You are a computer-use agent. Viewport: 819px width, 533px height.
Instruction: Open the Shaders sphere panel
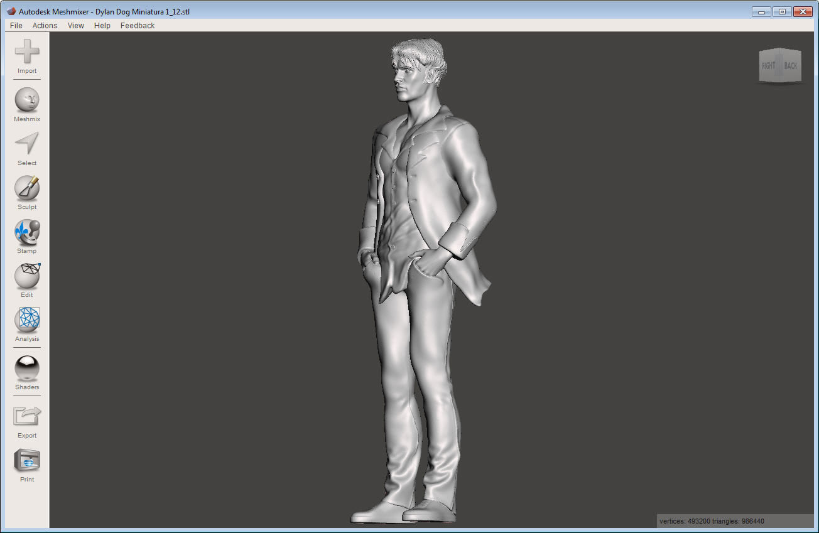tap(27, 368)
